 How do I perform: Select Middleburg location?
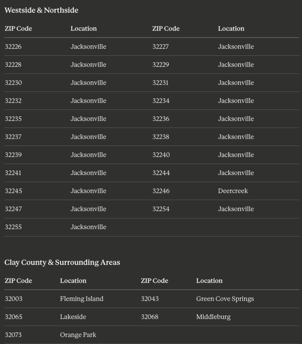(x=214, y=317)
